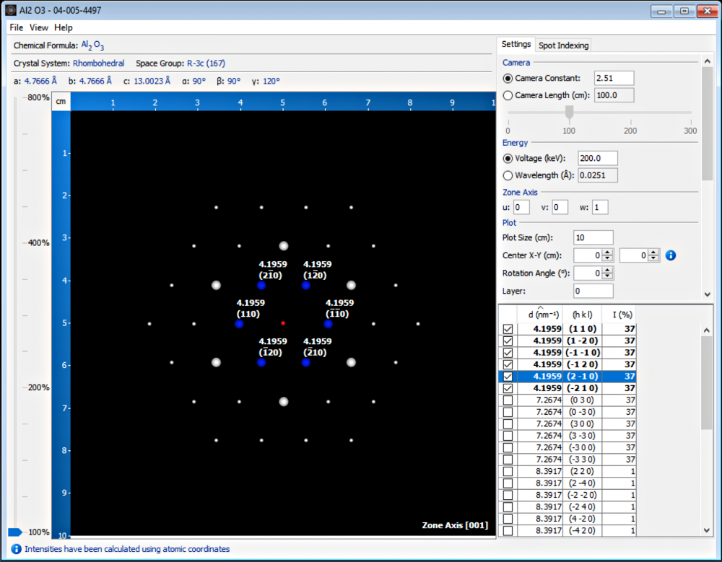Click the 8.3917 (2 -4 0) row

coord(567,483)
